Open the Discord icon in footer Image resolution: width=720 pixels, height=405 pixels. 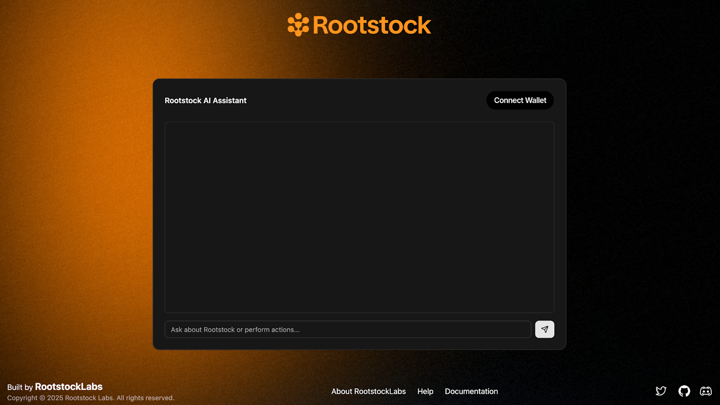pyautogui.click(x=706, y=391)
